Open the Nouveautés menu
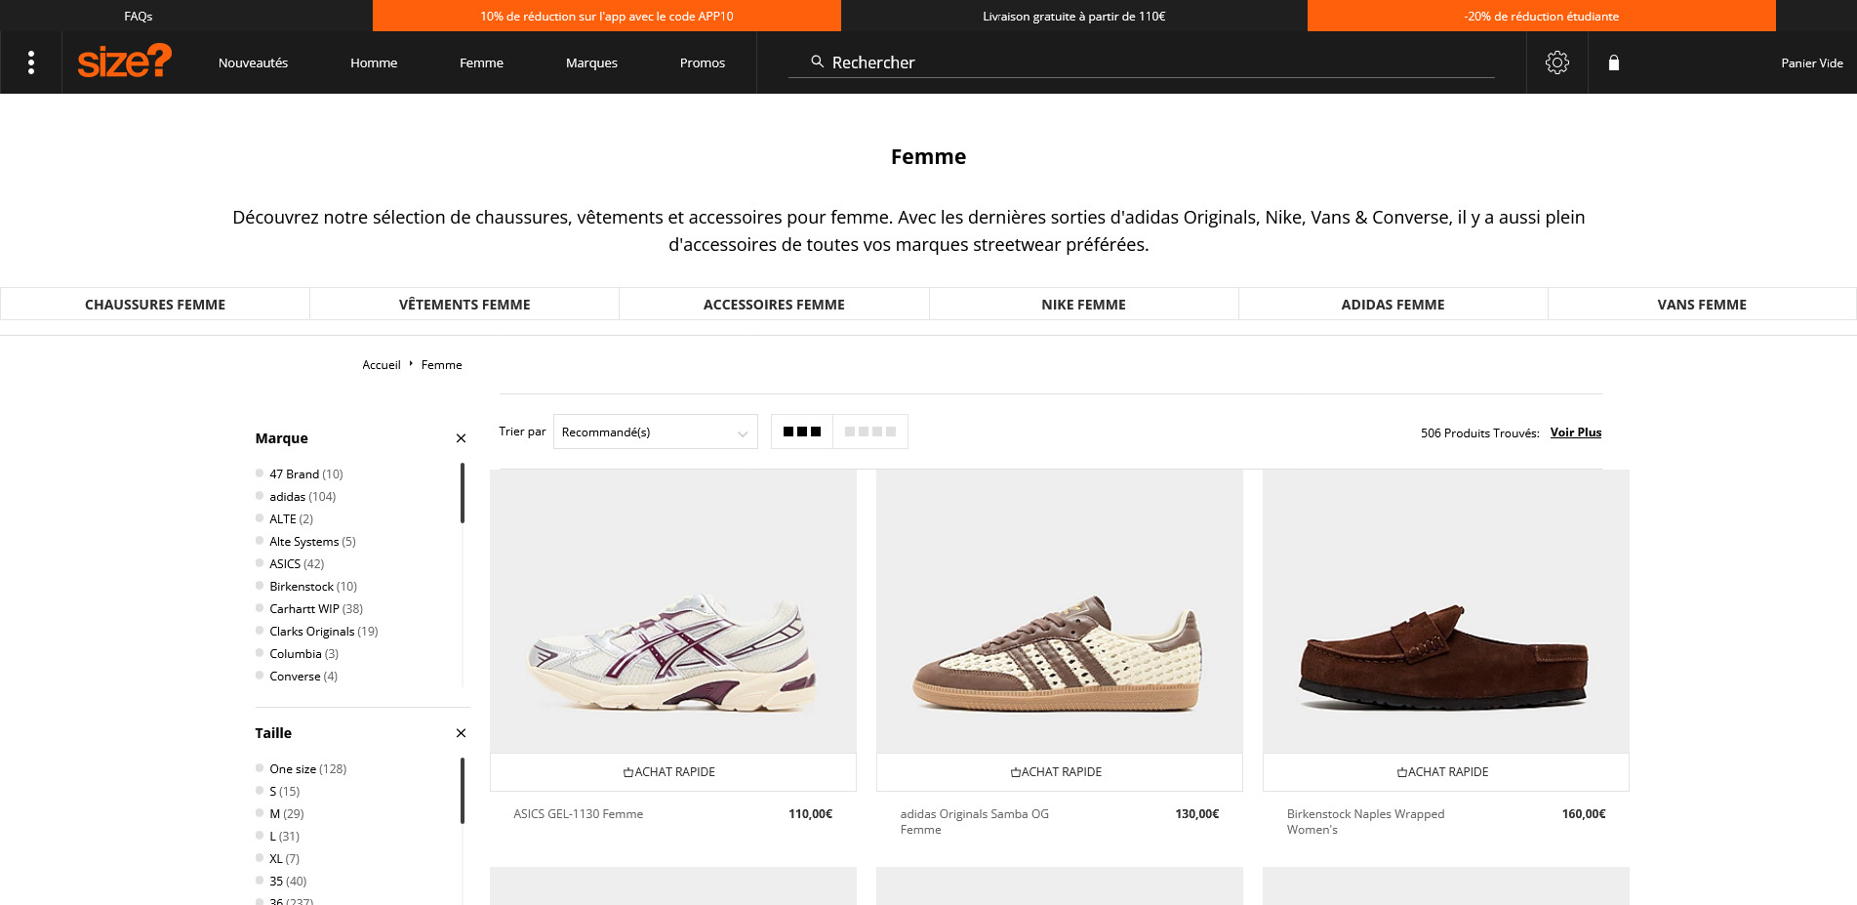 (254, 62)
